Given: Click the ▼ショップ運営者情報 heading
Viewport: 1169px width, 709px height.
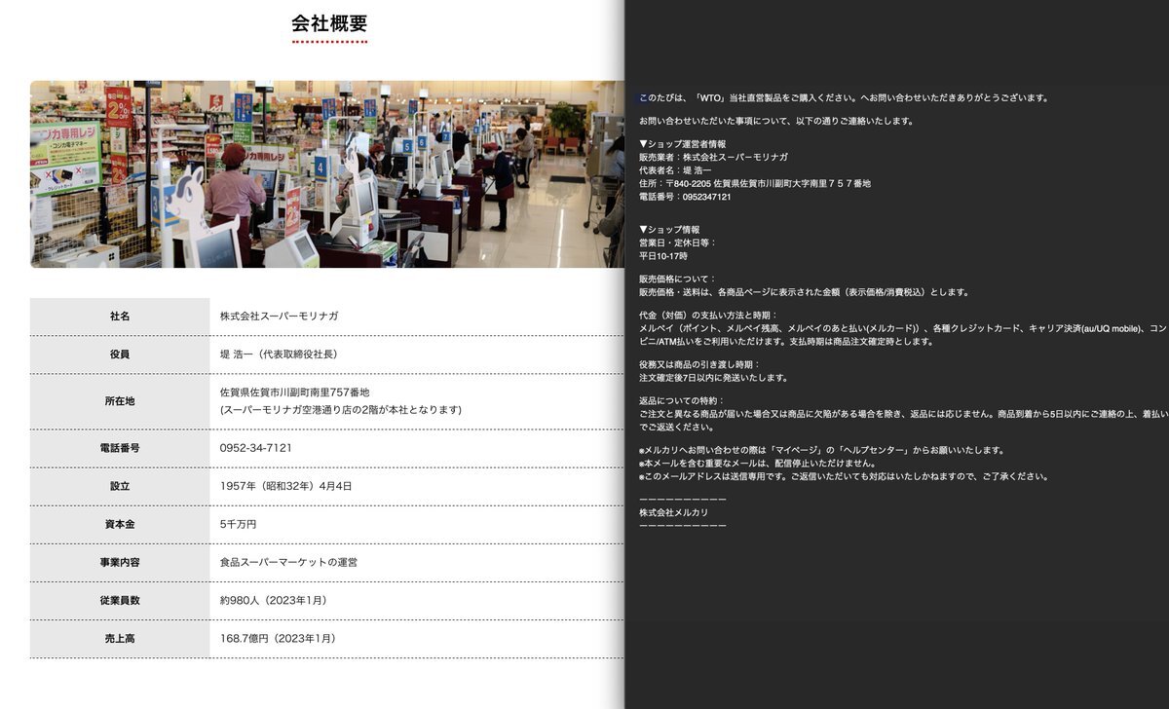Looking at the screenshot, I should click(x=682, y=144).
